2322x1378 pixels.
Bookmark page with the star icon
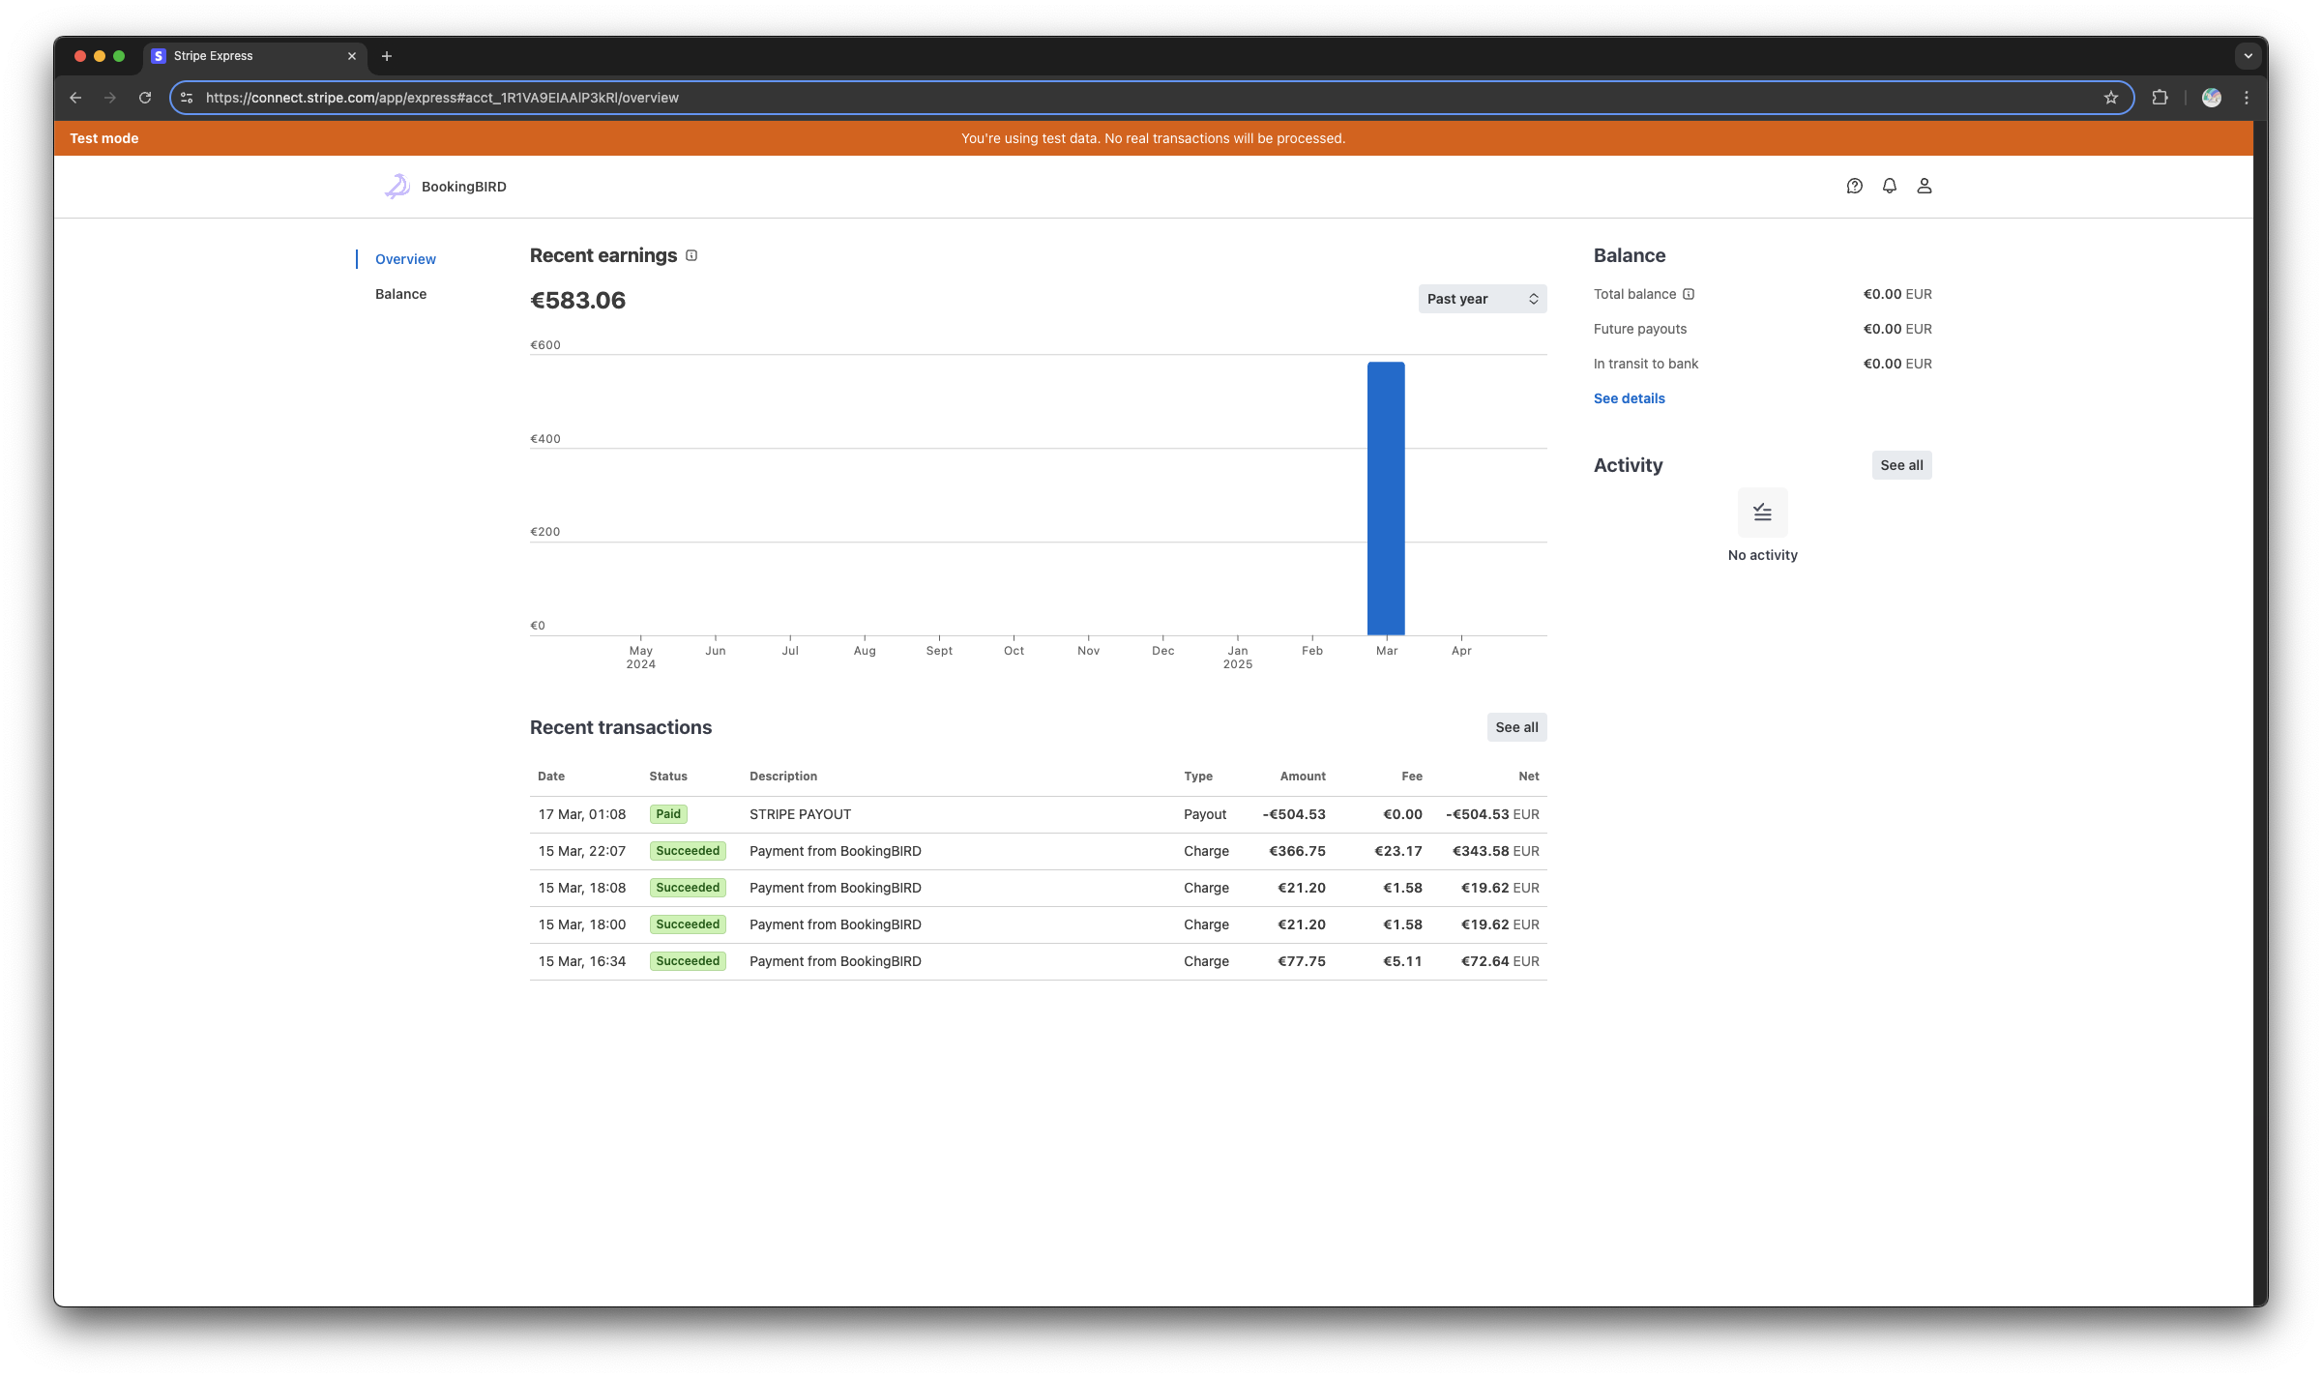click(x=2110, y=98)
